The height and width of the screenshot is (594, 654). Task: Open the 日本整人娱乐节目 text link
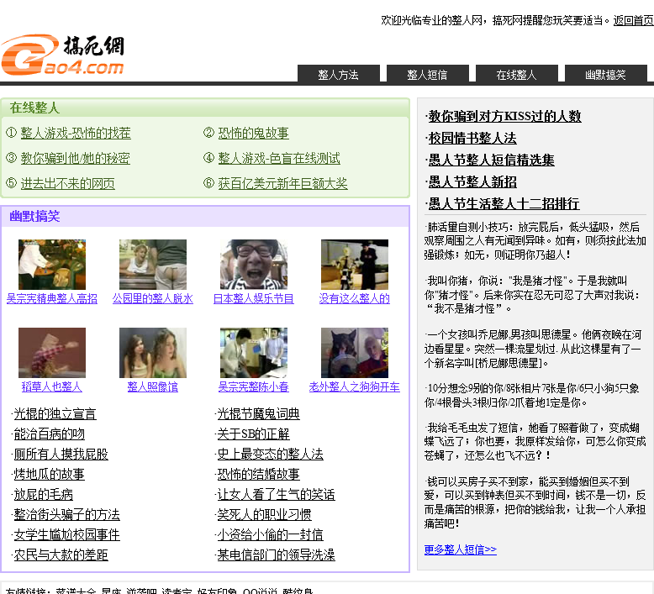(x=254, y=298)
